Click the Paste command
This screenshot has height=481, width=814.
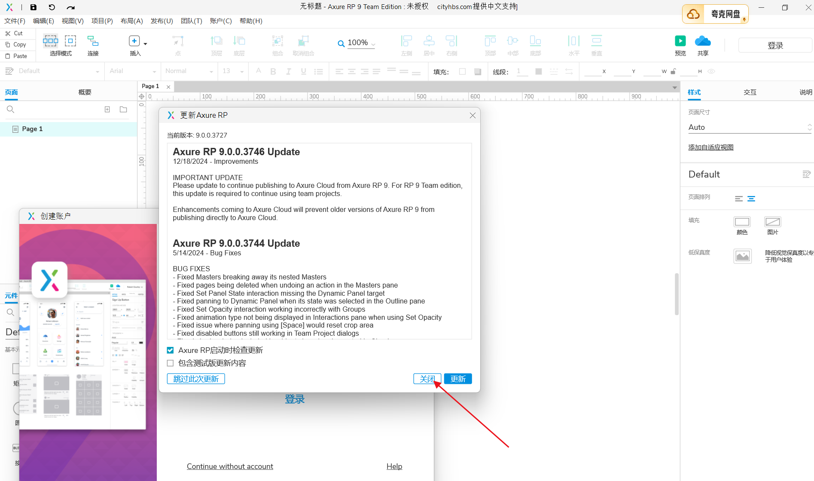pyautogui.click(x=16, y=56)
